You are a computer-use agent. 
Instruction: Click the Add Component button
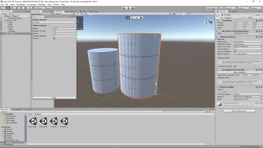click(239, 111)
